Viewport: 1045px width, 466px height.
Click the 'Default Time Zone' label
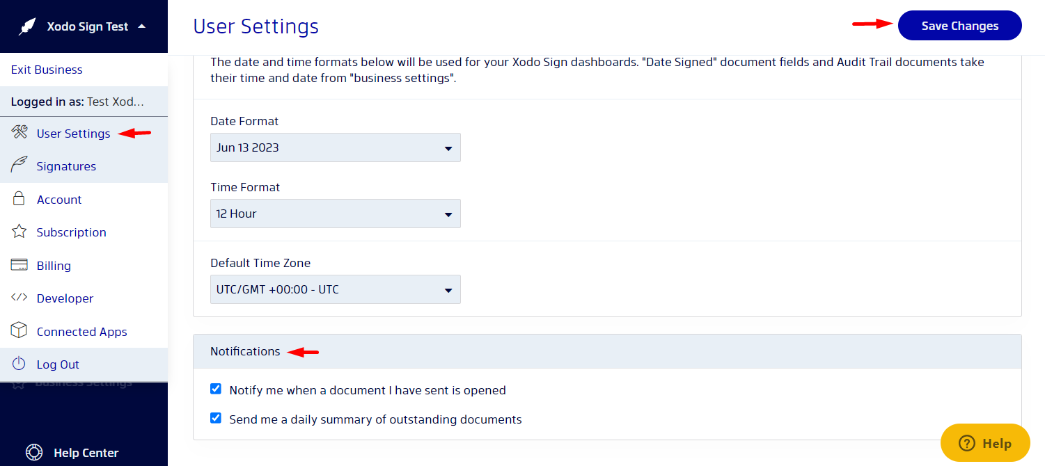pyautogui.click(x=260, y=263)
